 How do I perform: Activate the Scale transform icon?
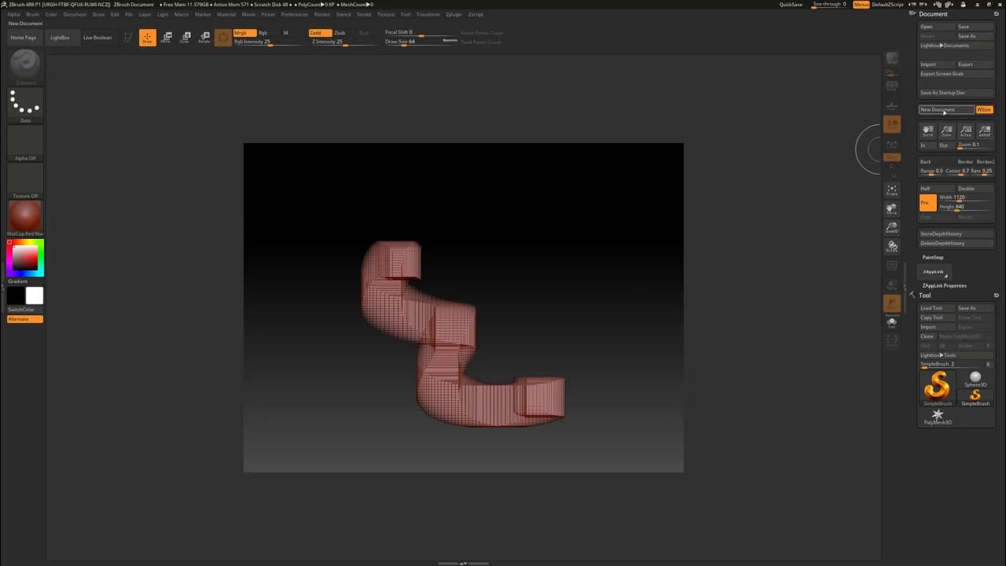pyautogui.click(x=185, y=38)
